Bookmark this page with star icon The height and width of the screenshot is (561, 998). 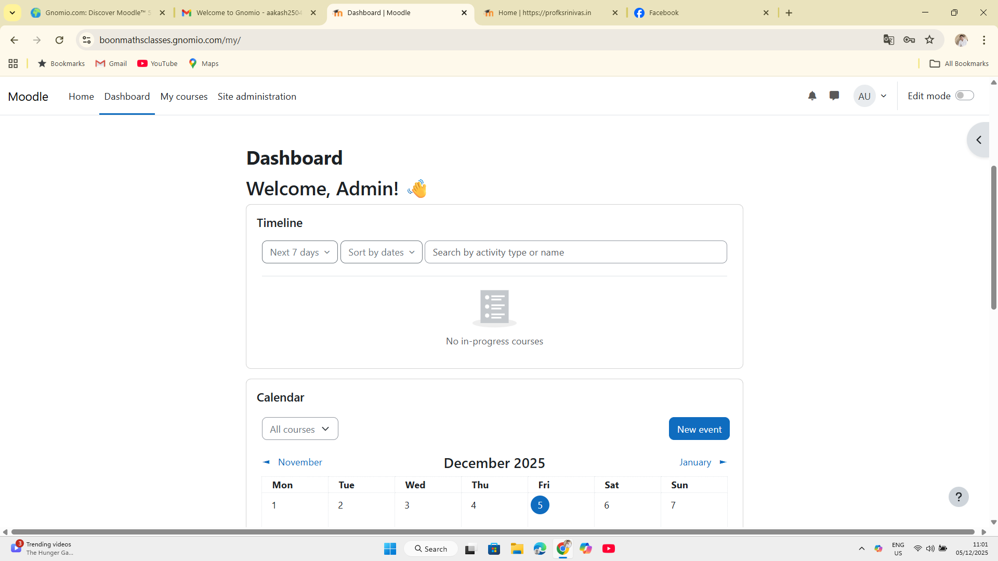(929, 40)
